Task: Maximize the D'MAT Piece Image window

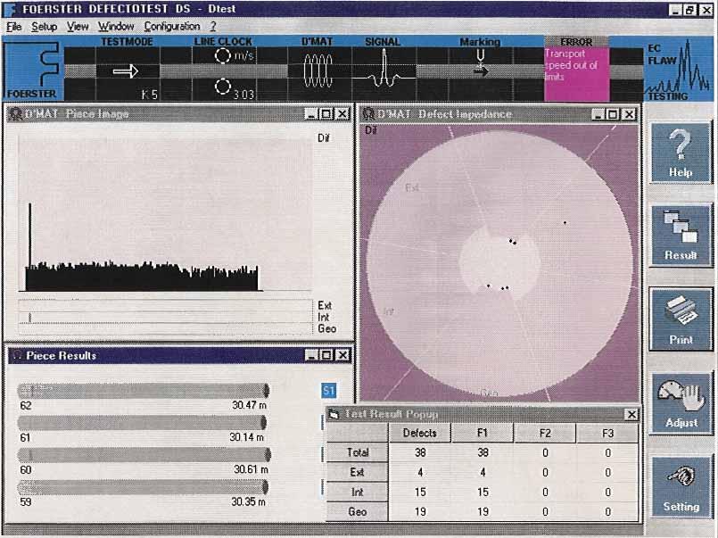Action: click(326, 113)
